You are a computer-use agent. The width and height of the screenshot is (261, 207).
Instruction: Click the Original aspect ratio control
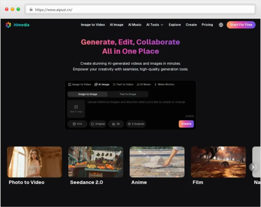pyautogui.click(x=98, y=124)
